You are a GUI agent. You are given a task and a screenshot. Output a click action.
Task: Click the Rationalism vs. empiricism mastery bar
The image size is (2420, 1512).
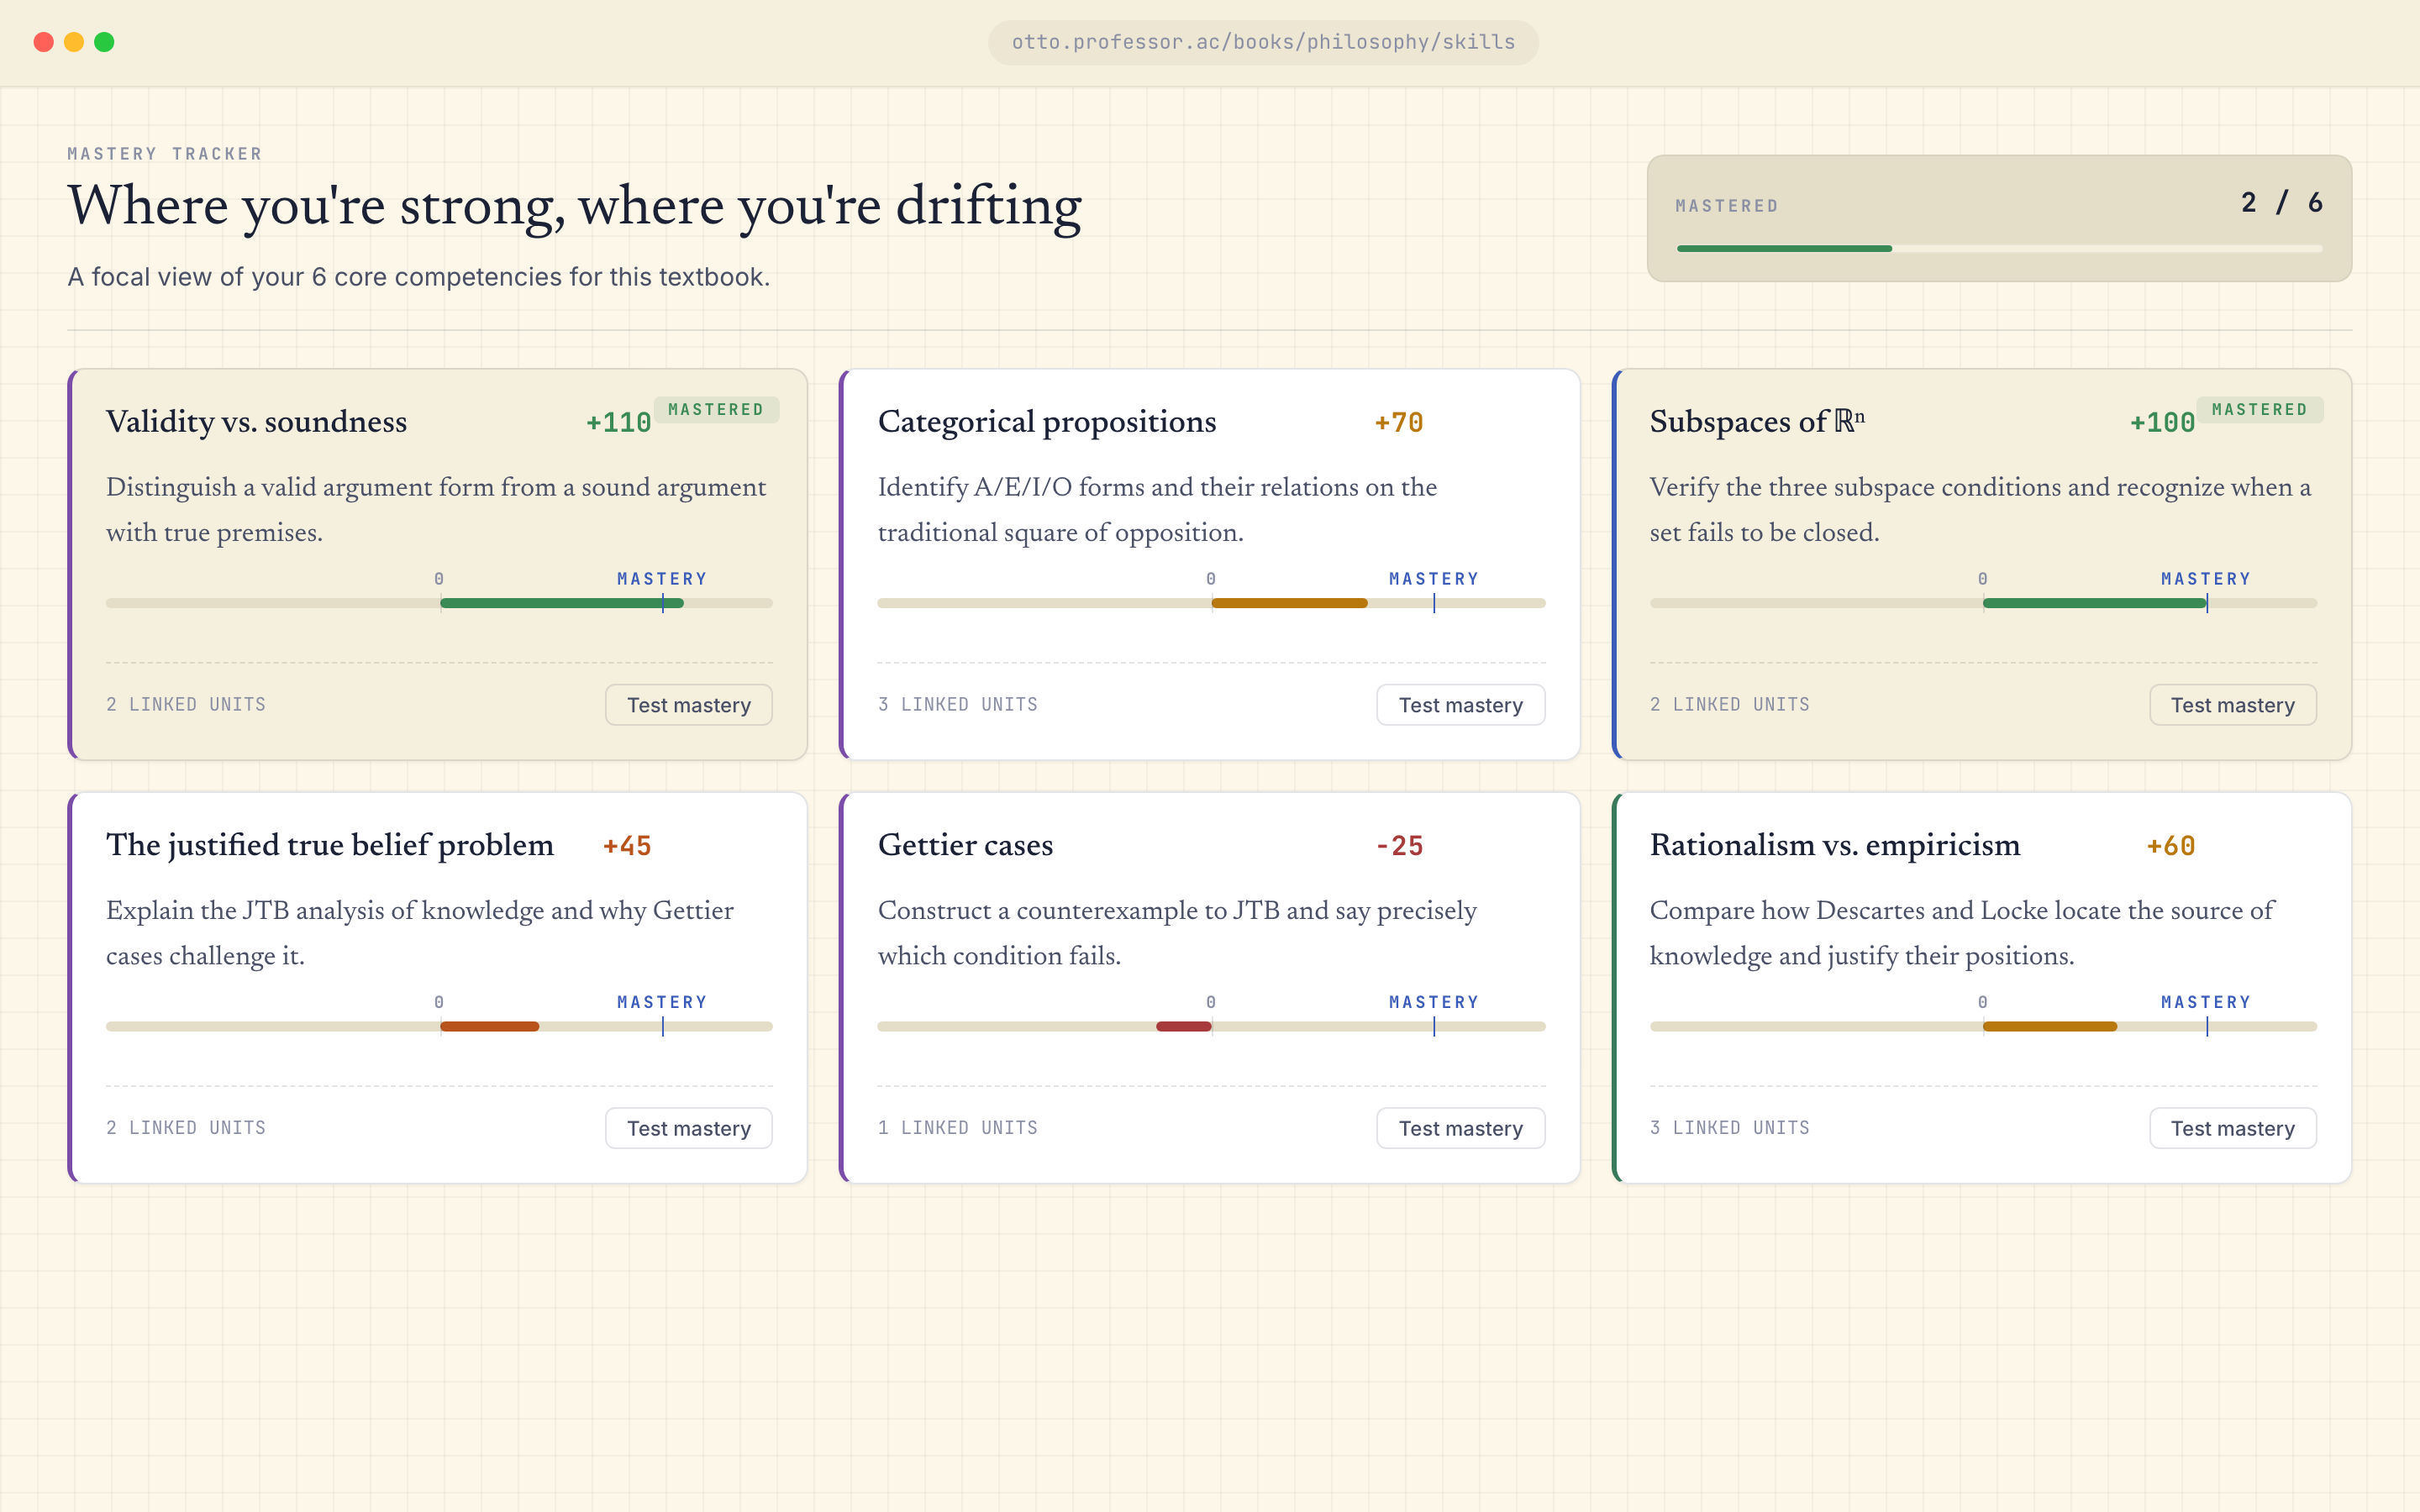coord(1983,1026)
